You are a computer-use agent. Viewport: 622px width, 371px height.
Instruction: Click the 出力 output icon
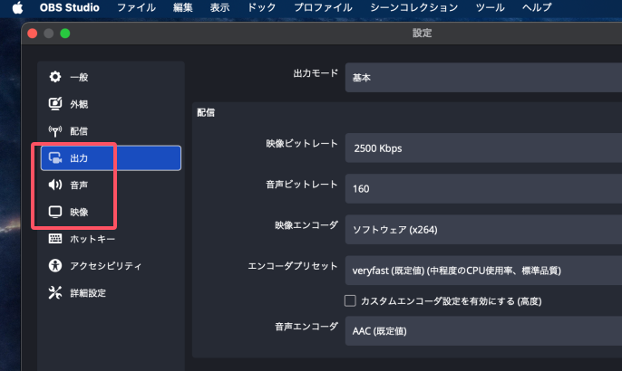point(55,158)
